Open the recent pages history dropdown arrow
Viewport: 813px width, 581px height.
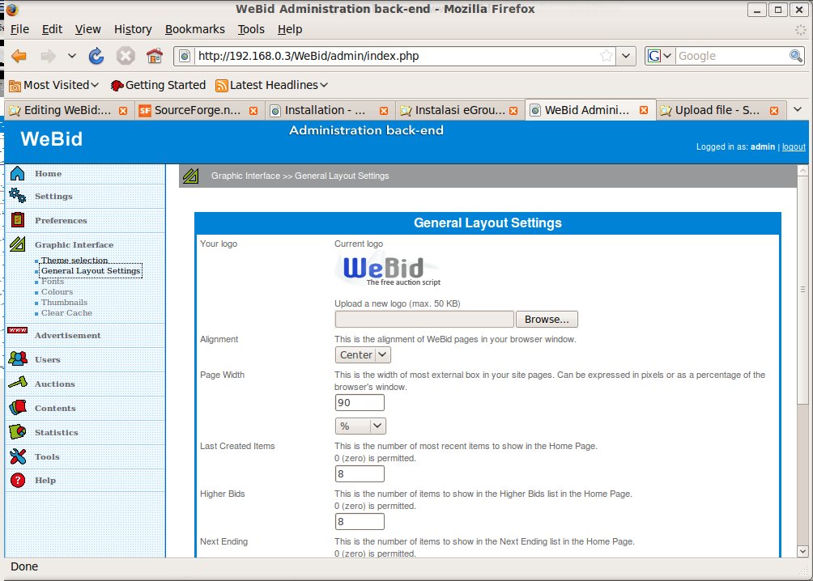71,56
